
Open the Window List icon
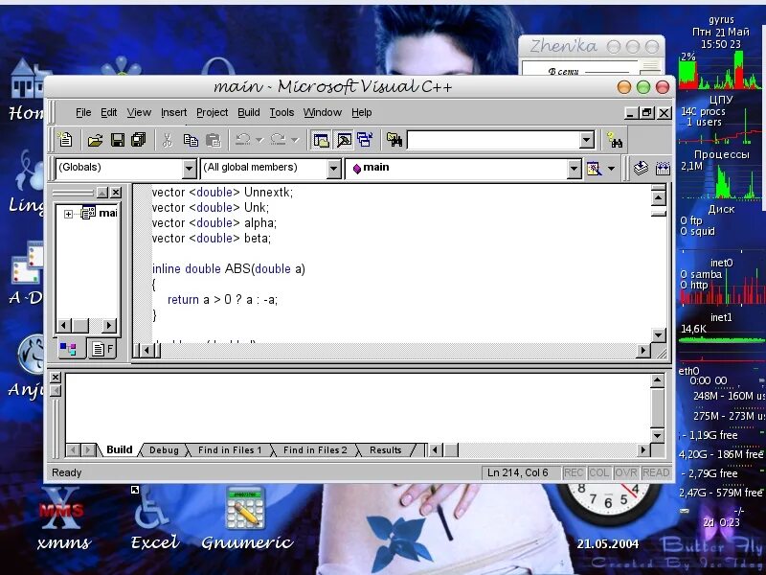[x=365, y=140]
